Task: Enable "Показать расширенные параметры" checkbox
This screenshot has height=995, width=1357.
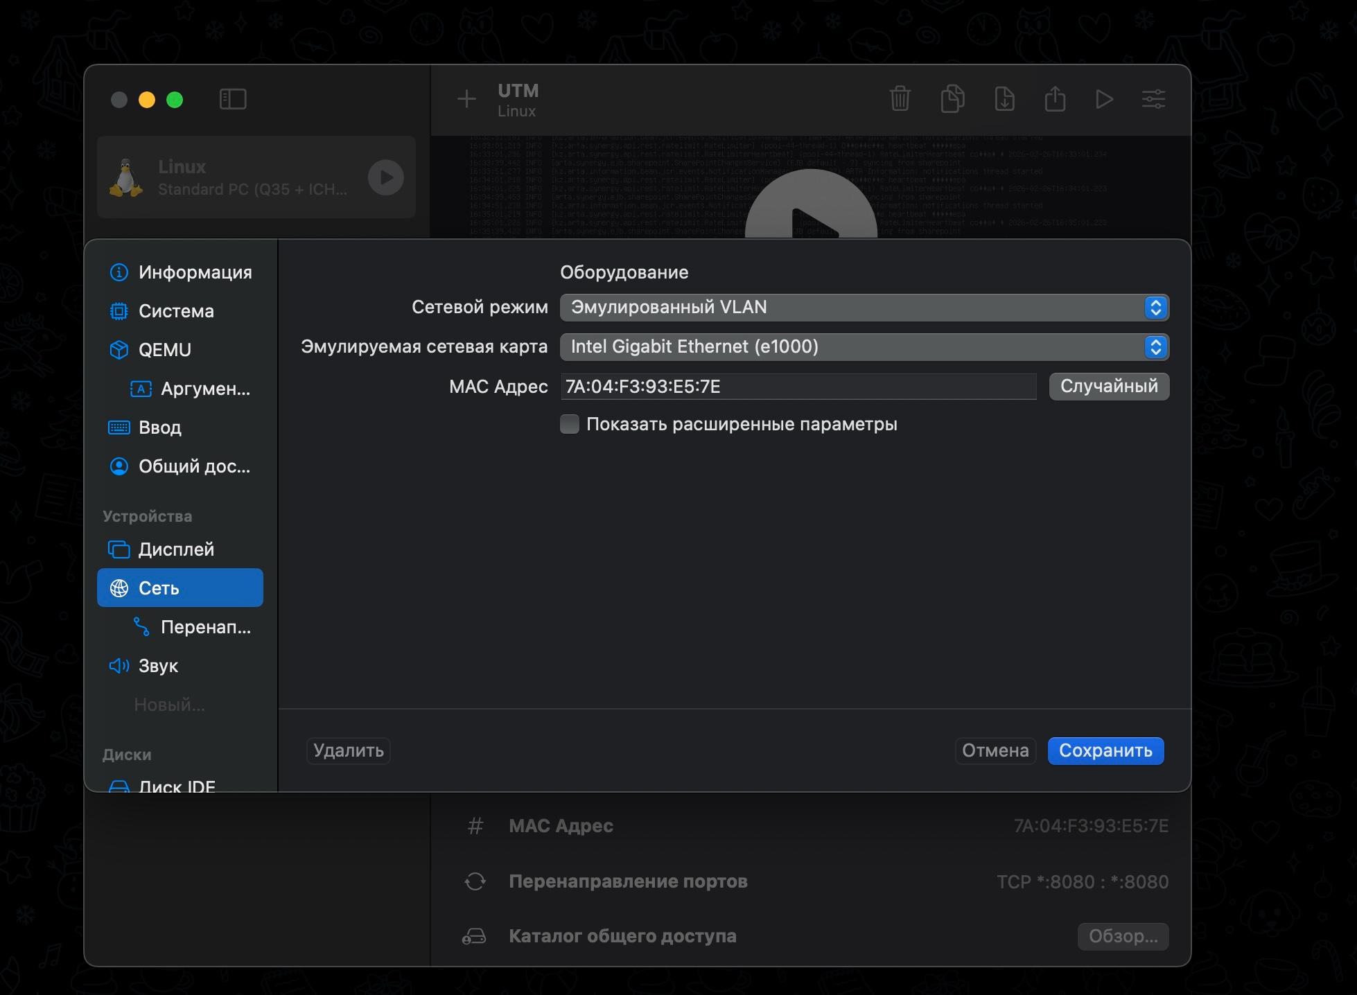Action: pos(570,424)
